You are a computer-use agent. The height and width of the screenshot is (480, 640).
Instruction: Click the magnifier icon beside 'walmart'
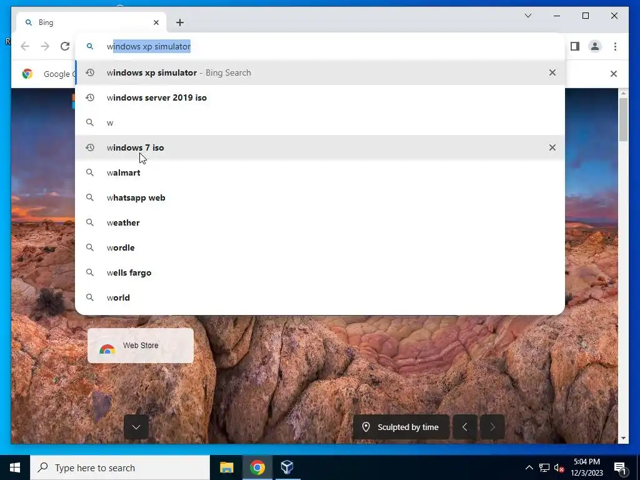pos(90,172)
